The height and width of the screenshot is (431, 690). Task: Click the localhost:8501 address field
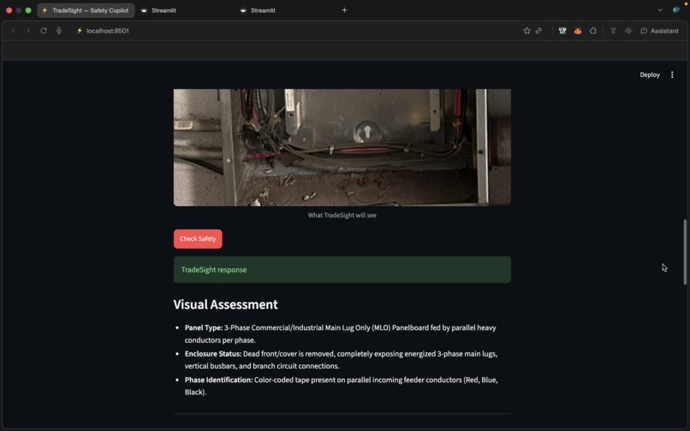(x=107, y=31)
